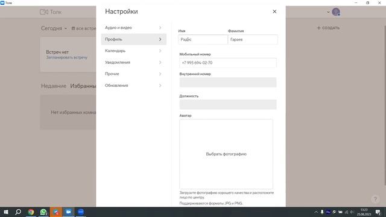
Task: Click Выбрать фотографию to choose an avatar
Action: coord(226,154)
